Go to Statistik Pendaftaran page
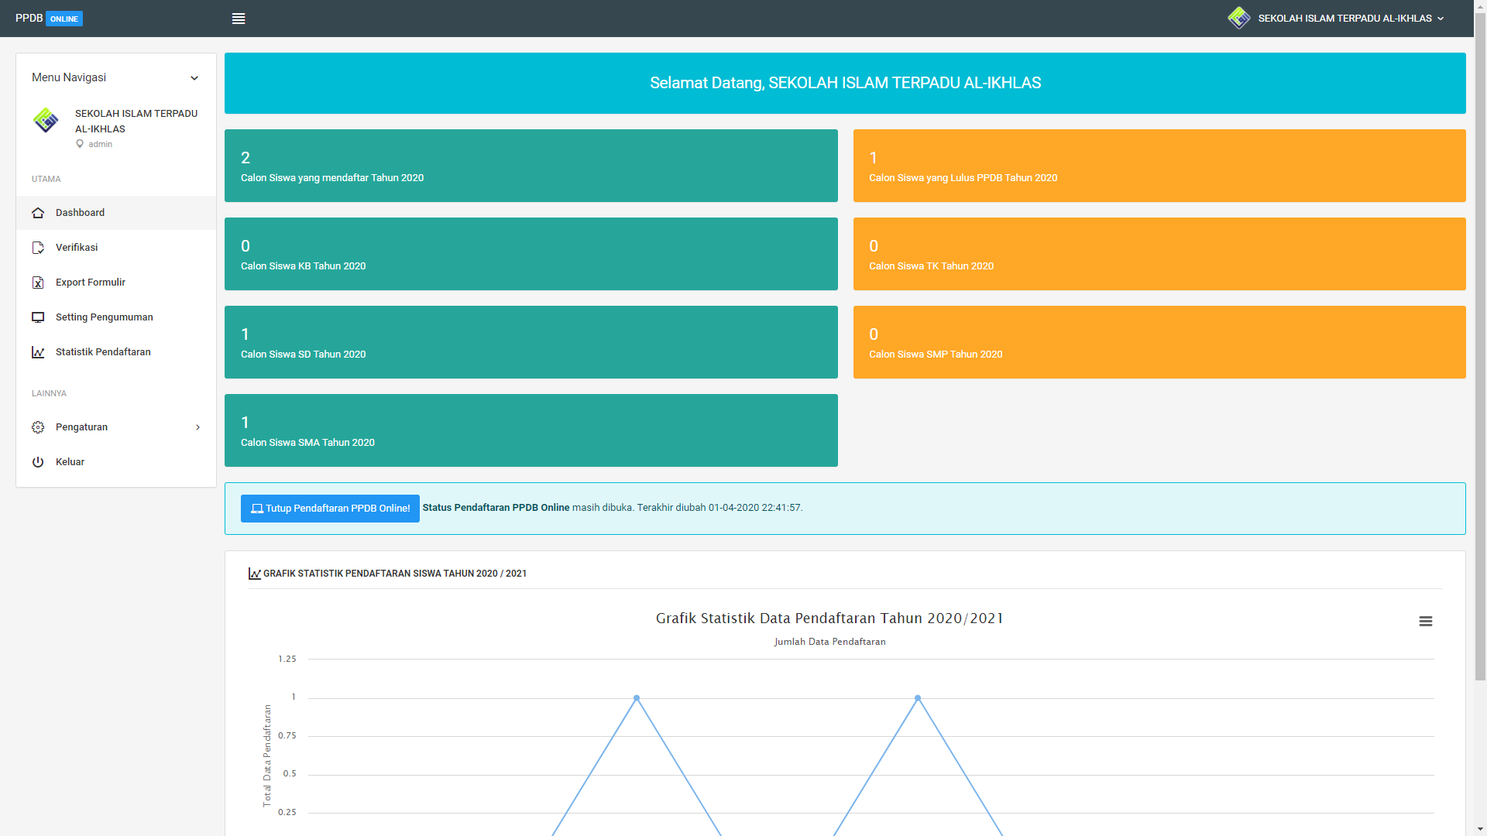Image resolution: width=1487 pixels, height=836 pixels. tap(103, 352)
